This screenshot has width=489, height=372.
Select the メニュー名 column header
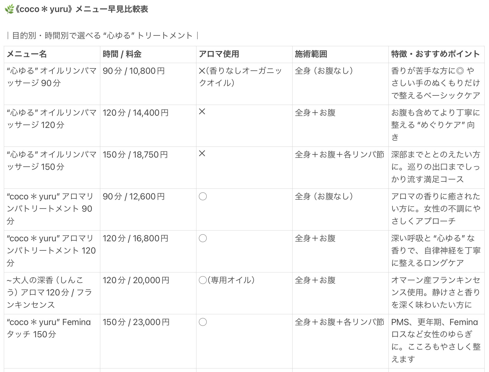click(27, 54)
